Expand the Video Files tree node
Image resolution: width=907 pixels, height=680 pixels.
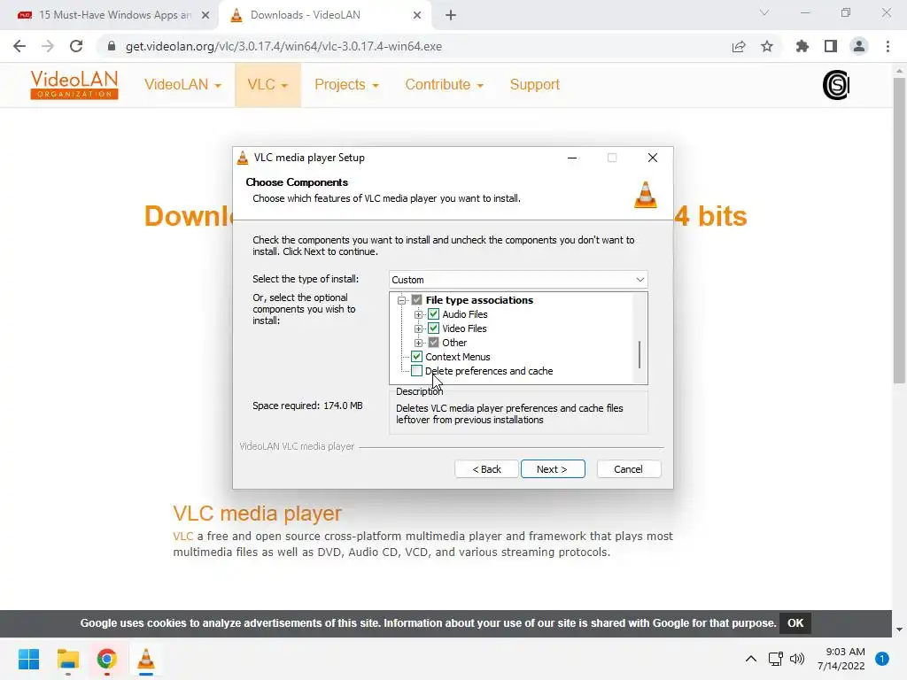418,328
